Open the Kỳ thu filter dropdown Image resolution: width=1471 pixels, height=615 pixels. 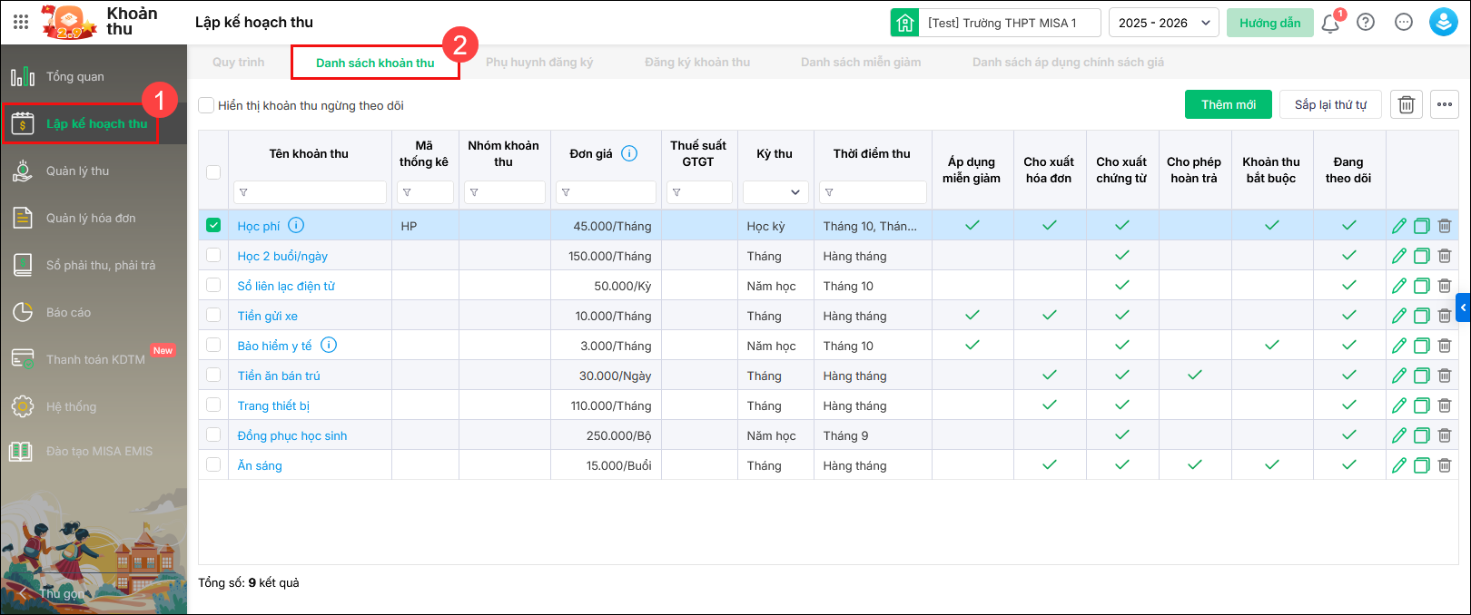click(x=775, y=192)
